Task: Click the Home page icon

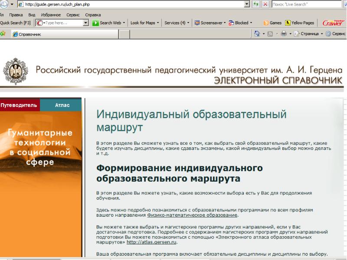Action: point(257,34)
